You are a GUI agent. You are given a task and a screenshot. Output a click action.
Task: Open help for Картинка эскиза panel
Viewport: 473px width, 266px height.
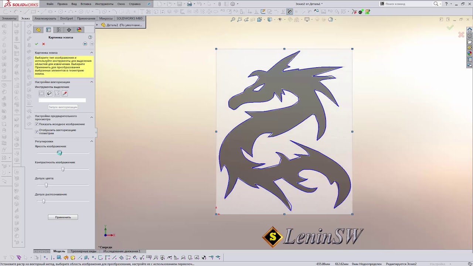coord(90,37)
